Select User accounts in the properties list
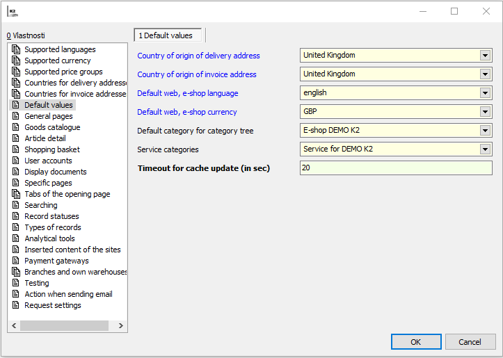503x358 pixels. (48, 161)
